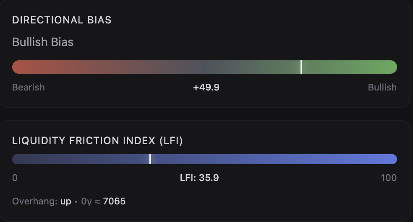
Task: Click the dark left end of LFI bar
Action: (21, 159)
